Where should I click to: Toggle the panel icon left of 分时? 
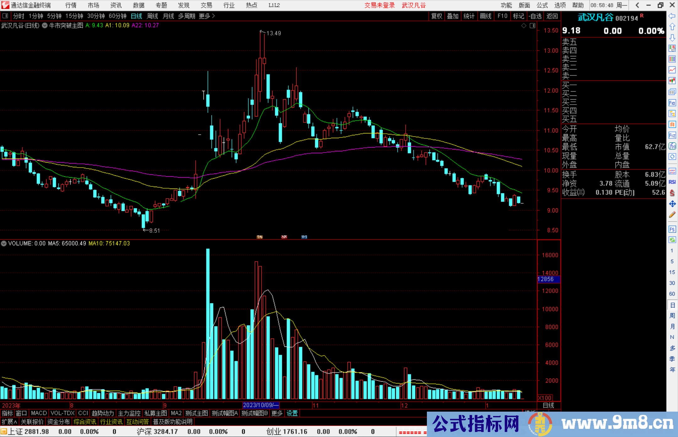[x=5, y=16]
